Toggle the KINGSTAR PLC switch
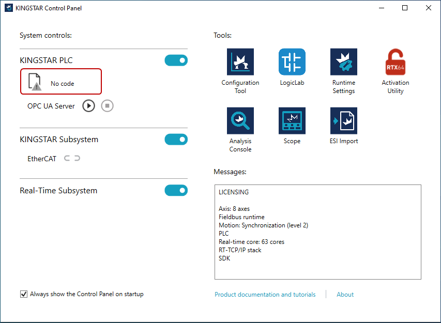 click(176, 60)
